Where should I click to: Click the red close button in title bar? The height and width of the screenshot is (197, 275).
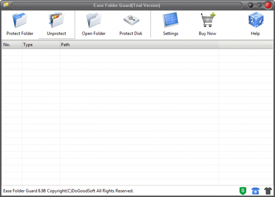pos(268,5)
